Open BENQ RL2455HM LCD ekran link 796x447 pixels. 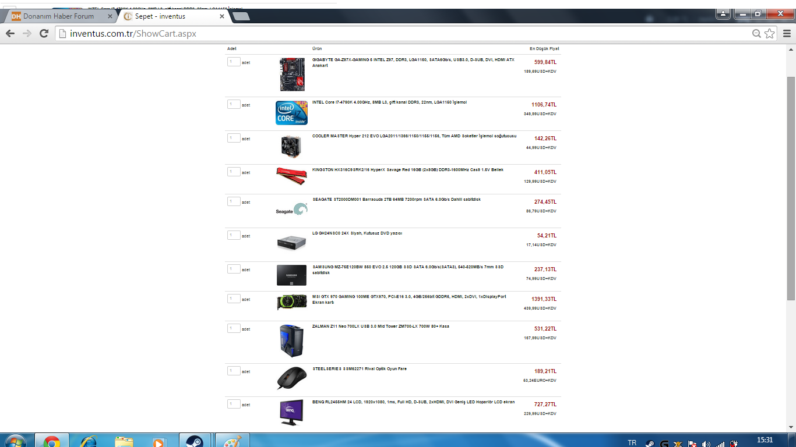coord(413,402)
